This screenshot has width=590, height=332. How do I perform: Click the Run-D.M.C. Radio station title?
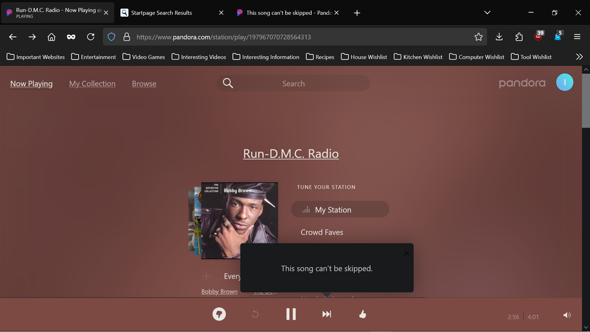tap(291, 154)
